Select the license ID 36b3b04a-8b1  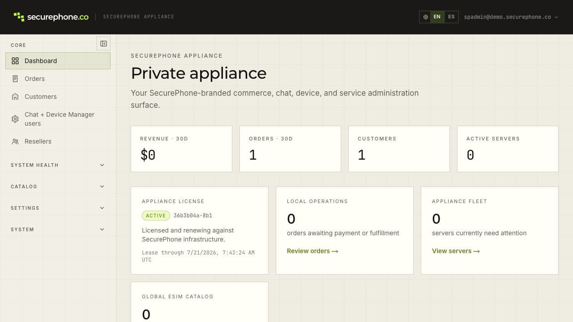(193, 216)
